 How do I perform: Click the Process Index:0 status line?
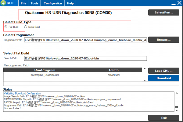tap(13, 108)
